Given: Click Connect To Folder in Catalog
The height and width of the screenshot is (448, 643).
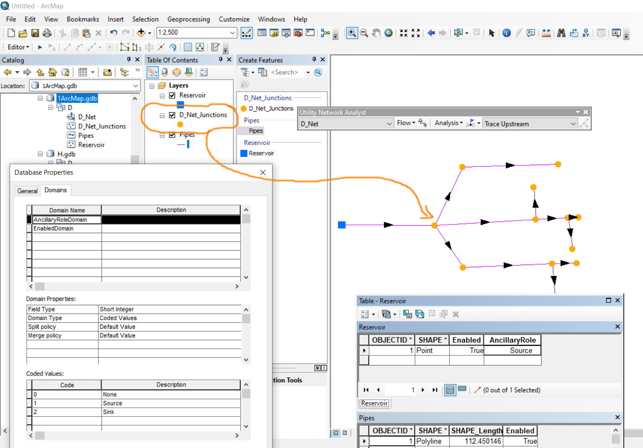Looking at the screenshot, I should coord(107,72).
